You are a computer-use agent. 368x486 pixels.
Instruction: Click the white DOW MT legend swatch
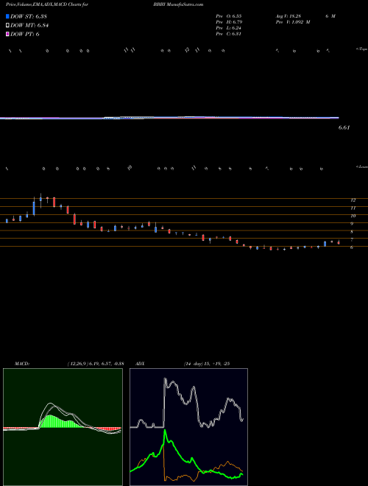pyautogui.click(x=8, y=26)
